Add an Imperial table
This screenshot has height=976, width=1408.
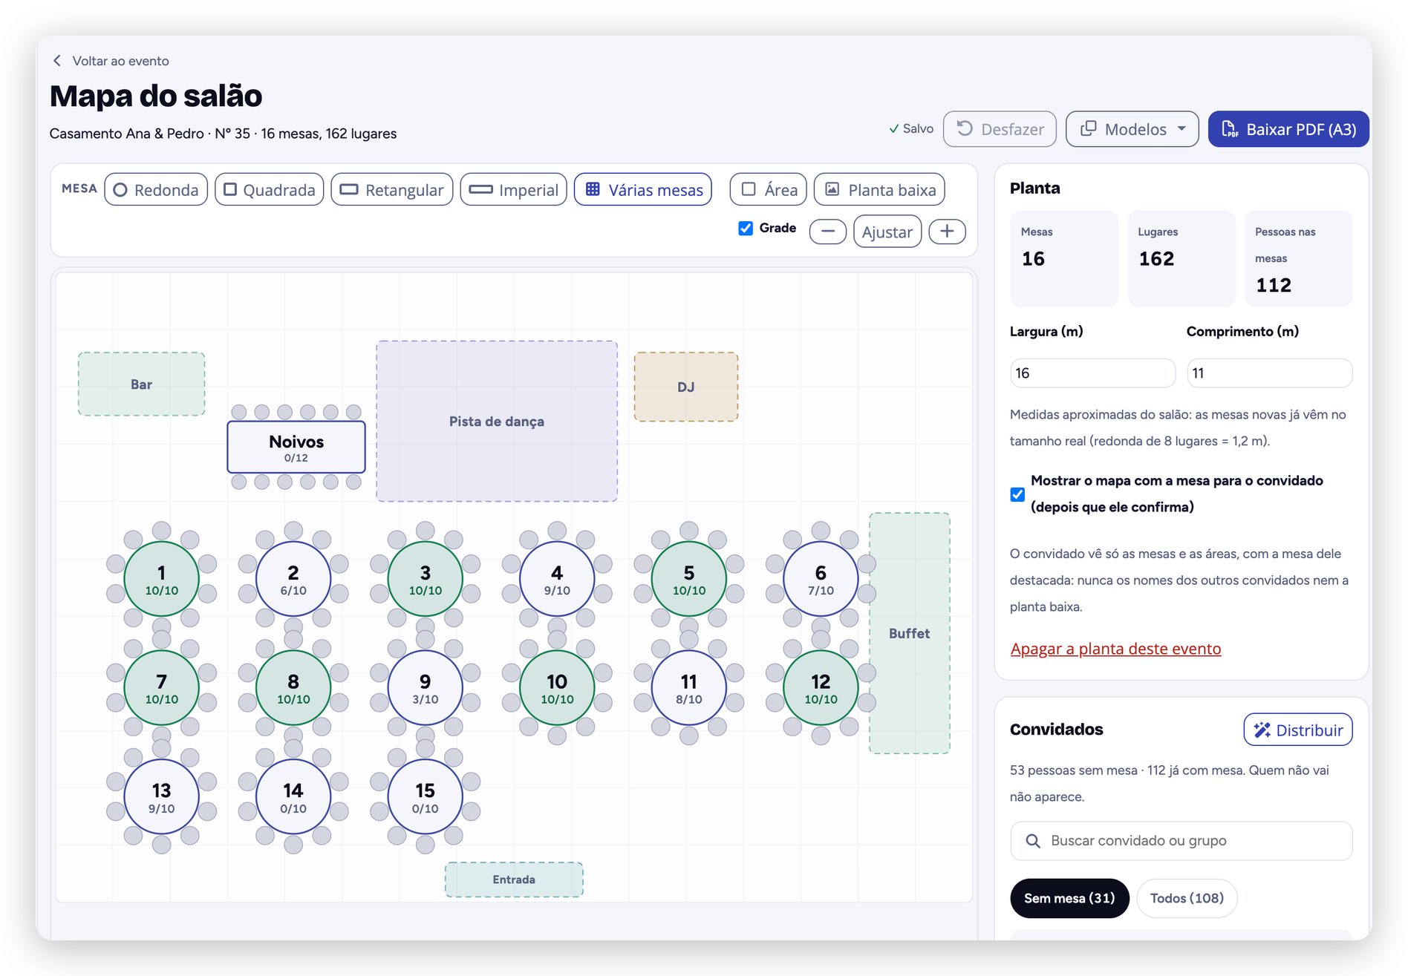tap(514, 190)
